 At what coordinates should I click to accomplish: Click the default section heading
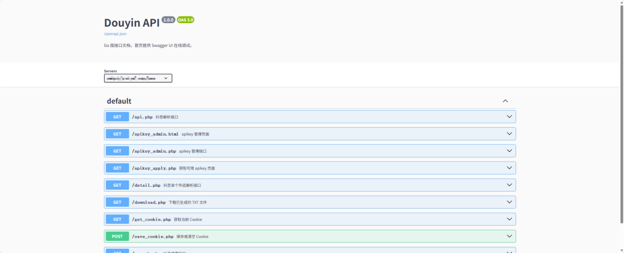pos(119,101)
